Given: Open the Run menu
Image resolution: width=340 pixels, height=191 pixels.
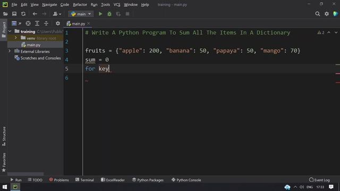Looking at the screenshot, I should tap(94, 5).
